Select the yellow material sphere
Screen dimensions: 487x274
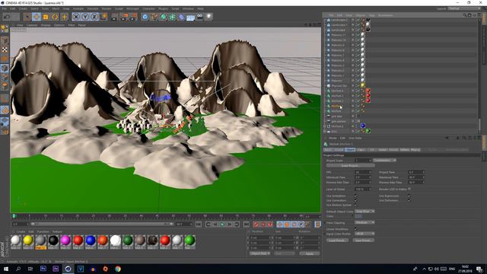click(28, 241)
